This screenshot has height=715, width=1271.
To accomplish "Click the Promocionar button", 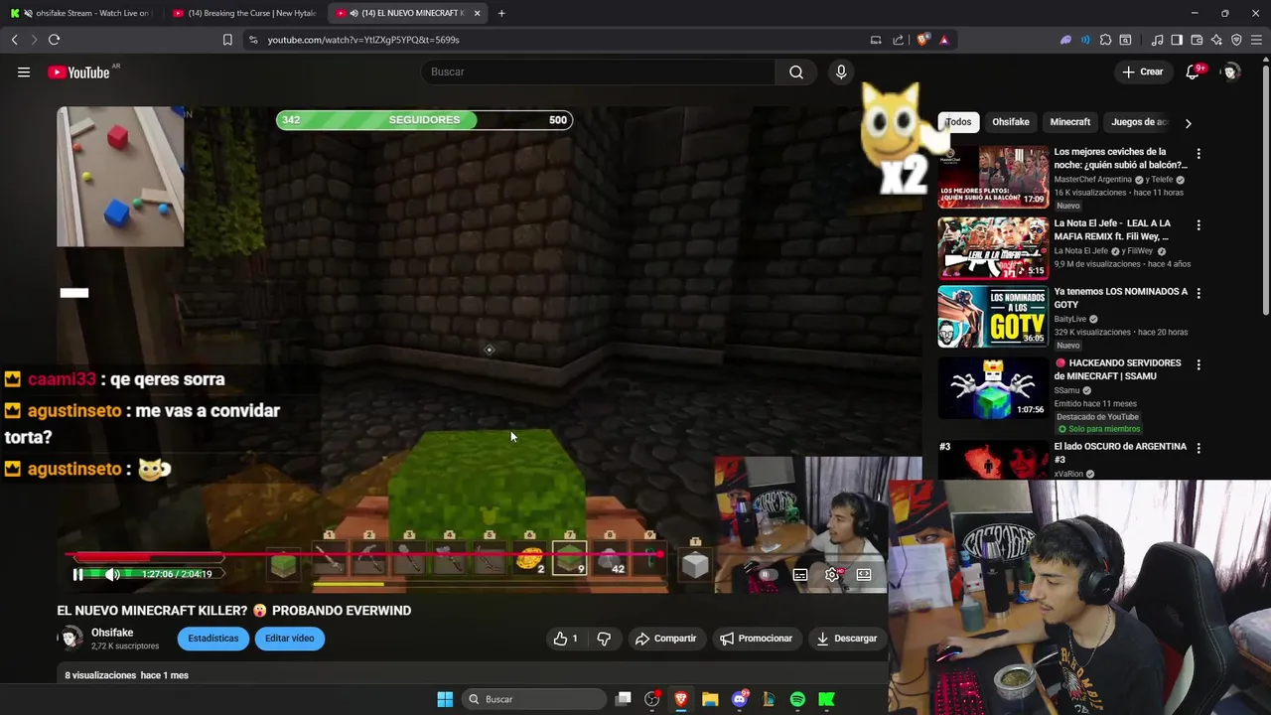I will click(x=757, y=639).
